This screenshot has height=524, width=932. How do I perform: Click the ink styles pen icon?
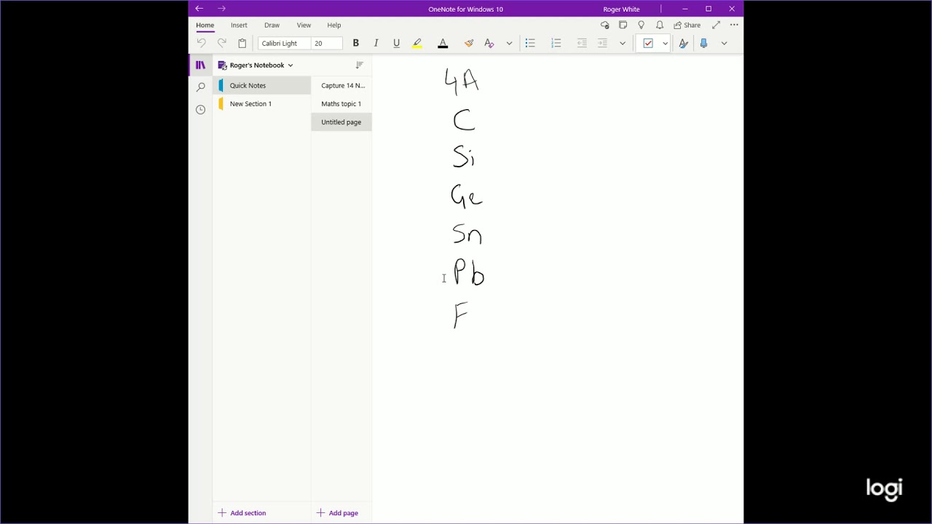pos(683,44)
